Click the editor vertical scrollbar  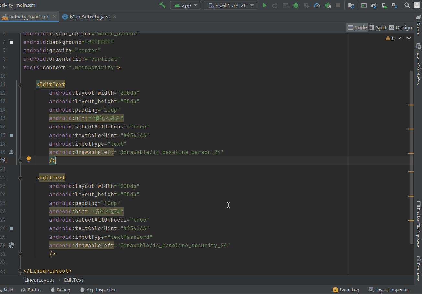[x=412, y=157]
